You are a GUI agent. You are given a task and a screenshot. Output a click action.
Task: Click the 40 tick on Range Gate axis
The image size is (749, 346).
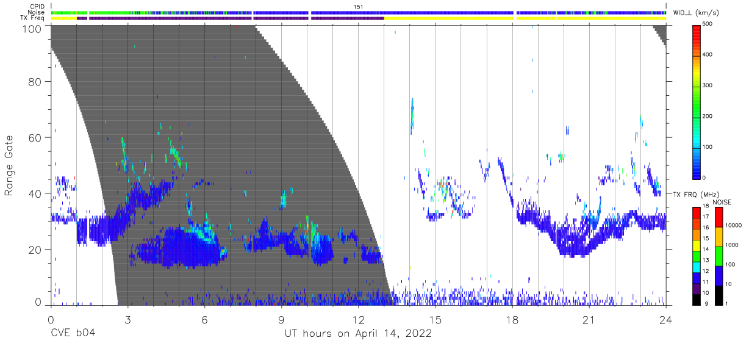coord(35,193)
